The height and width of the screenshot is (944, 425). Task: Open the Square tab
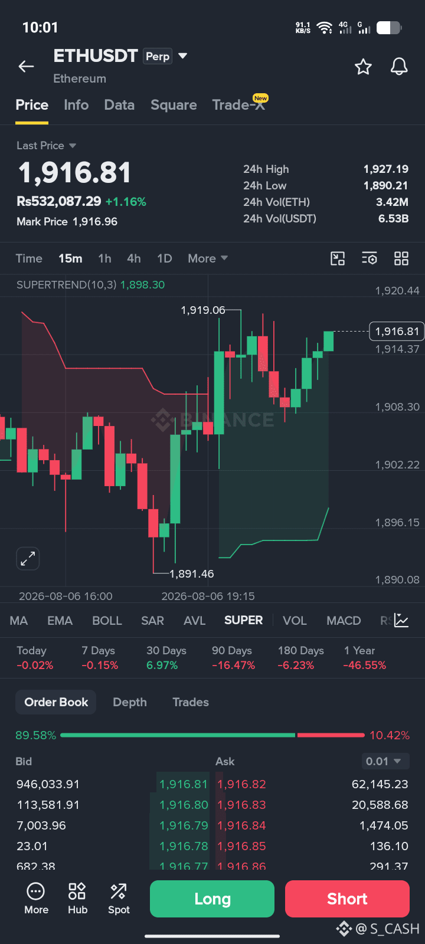tap(174, 105)
